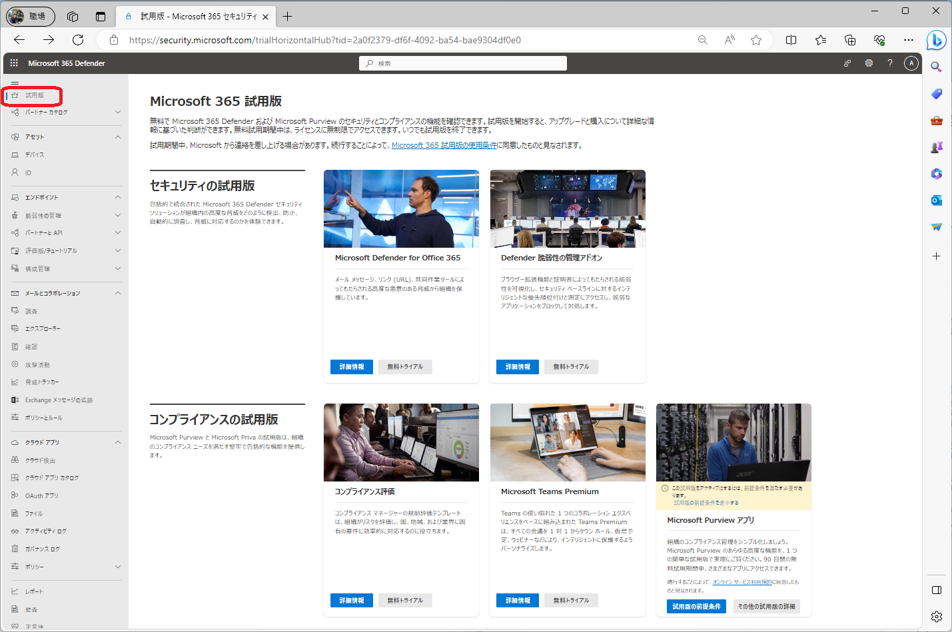Screen dimensions: 952x632
Task: Refresh the browser page
Action: pos(78,40)
